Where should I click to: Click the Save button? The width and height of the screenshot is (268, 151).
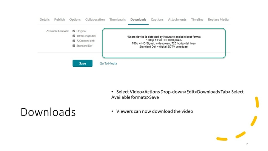click(x=82, y=63)
